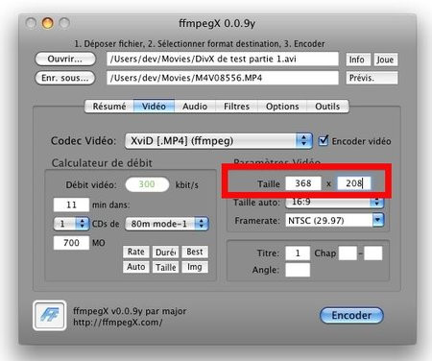This screenshot has width=432, height=361.
Task: Click the minutes field showing 11
Action: pos(71,205)
